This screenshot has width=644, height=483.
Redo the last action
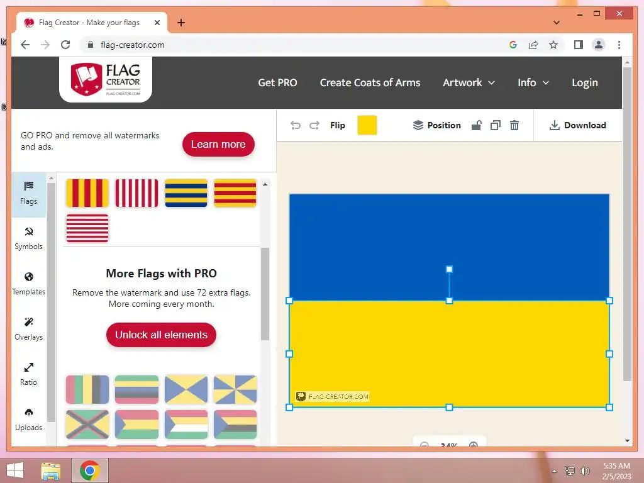click(x=314, y=125)
